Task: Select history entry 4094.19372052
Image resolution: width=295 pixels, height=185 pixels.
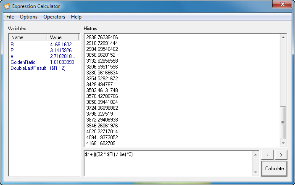Action: tap(102, 137)
